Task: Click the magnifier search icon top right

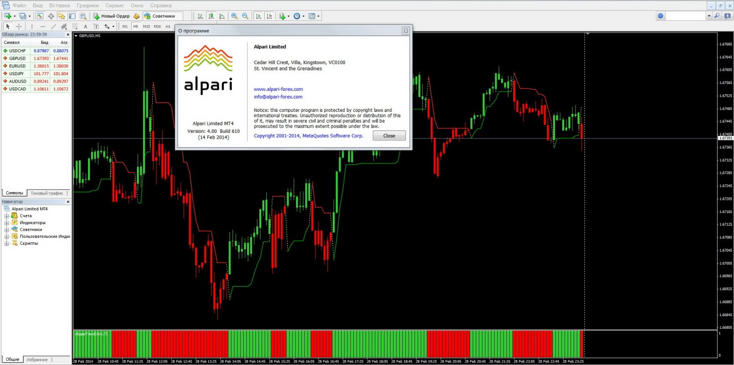Action: 717,16
